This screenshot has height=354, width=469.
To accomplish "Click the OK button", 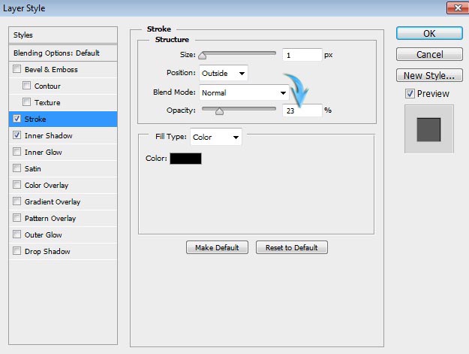I will [429, 34].
